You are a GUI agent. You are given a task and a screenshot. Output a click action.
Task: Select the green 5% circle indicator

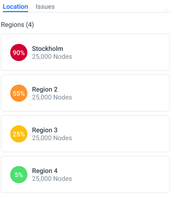point(19,175)
